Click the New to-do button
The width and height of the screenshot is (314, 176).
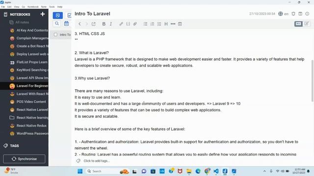pyautogui.click(x=69, y=15)
